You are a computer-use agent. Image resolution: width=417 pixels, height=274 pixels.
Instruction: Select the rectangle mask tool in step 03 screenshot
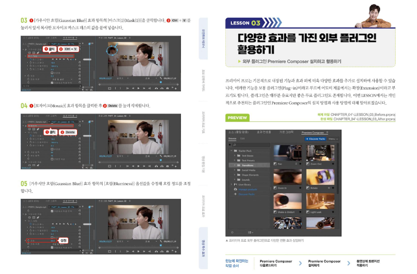[x=34, y=53]
